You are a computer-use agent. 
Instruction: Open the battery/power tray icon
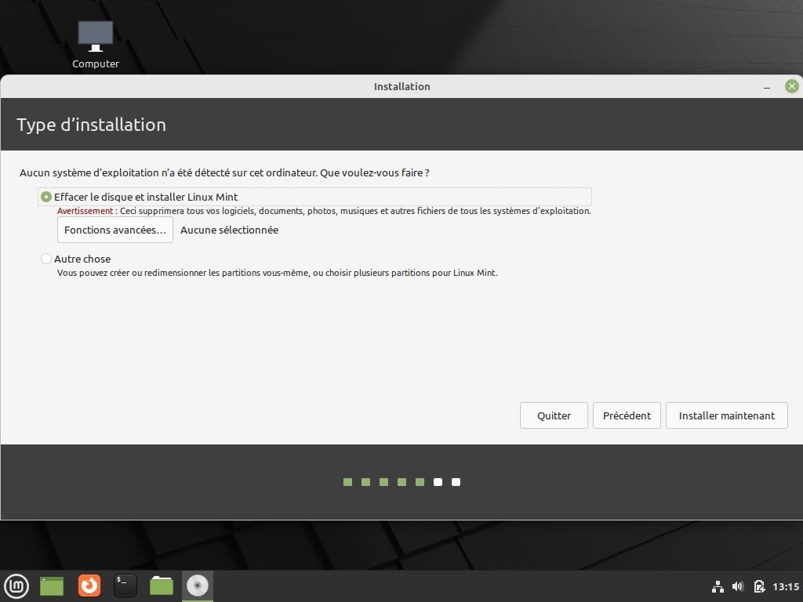click(759, 586)
